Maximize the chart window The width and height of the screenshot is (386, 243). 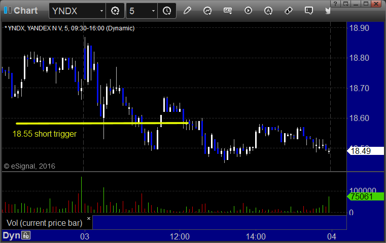(366, 4)
